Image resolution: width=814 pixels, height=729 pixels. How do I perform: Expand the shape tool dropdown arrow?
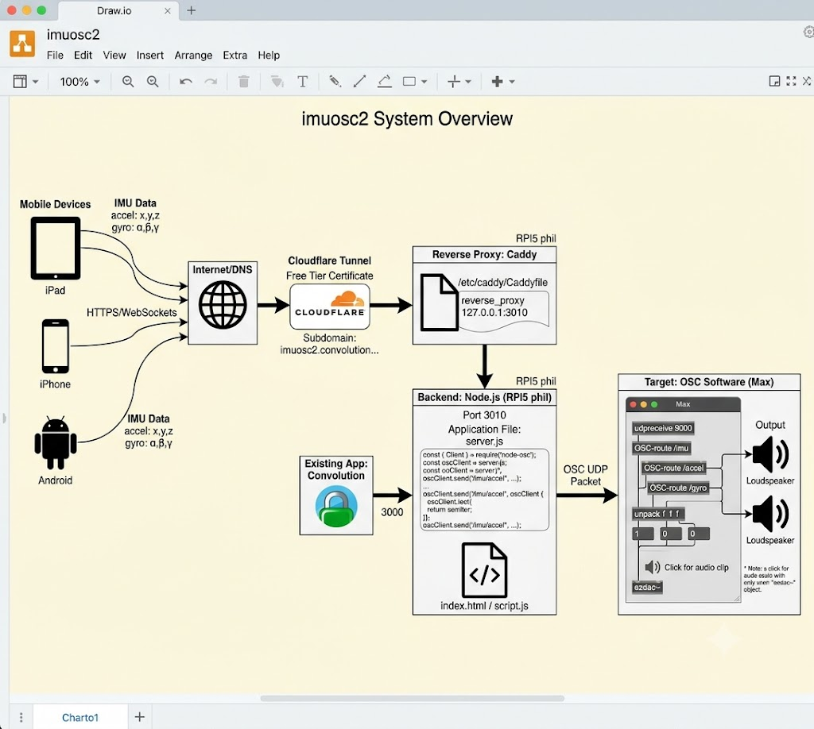424,82
